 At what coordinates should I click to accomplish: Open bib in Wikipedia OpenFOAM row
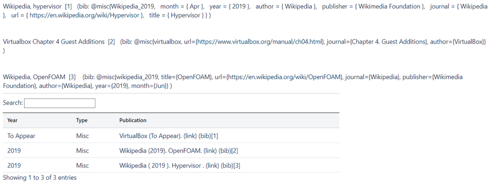click(224, 150)
